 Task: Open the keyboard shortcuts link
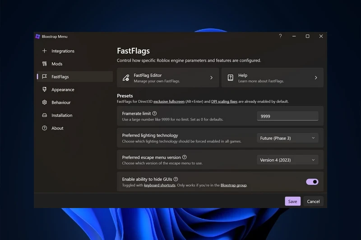160,185
